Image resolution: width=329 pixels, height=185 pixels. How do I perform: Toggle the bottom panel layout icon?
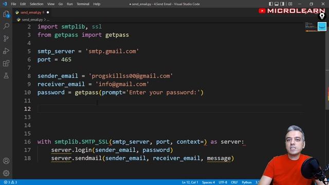tap(277, 4)
